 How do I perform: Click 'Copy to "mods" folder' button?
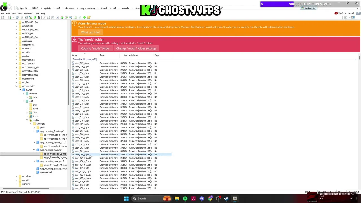pyautogui.click(x=95, y=48)
